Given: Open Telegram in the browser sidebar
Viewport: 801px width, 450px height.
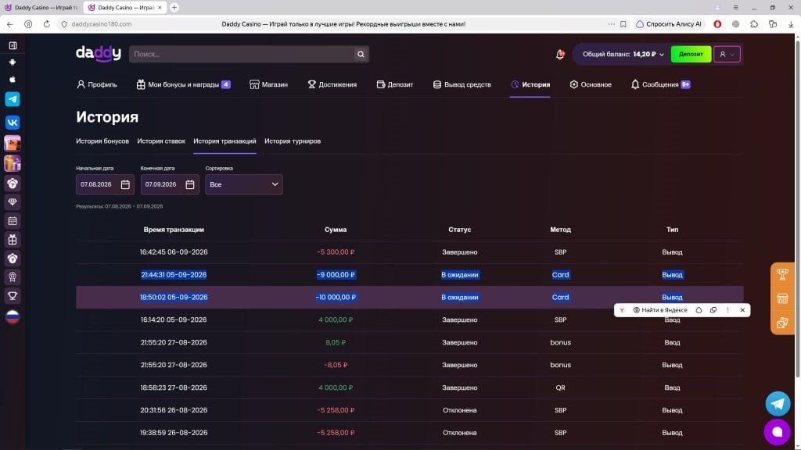Looking at the screenshot, I should tap(13, 99).
